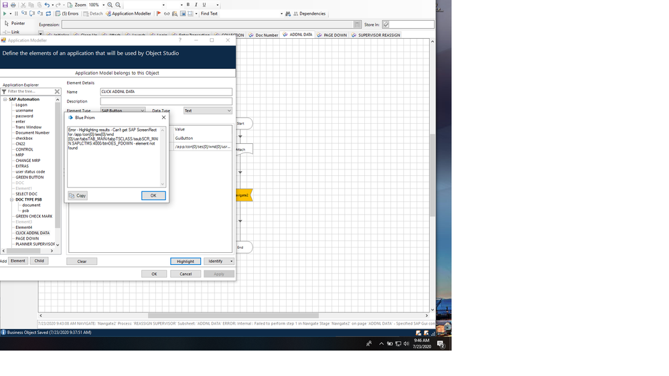Open the (5) Errors validation list

click(x=67, y=13)
